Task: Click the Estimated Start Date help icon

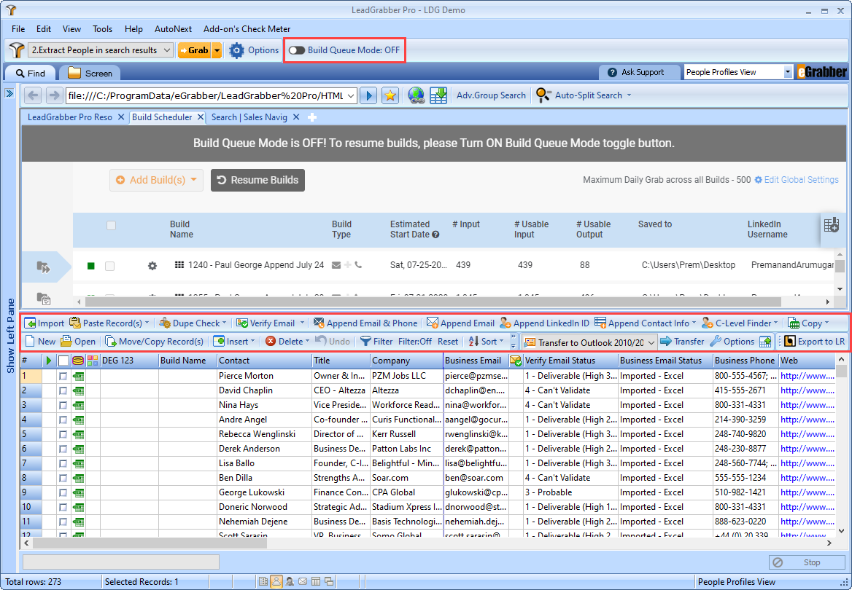Action: (x=435, y=235)
